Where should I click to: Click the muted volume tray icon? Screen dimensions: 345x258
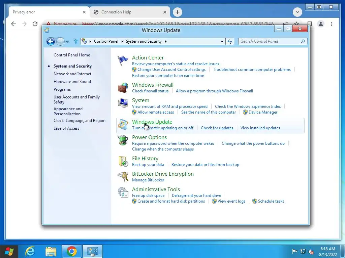point(311,251)
